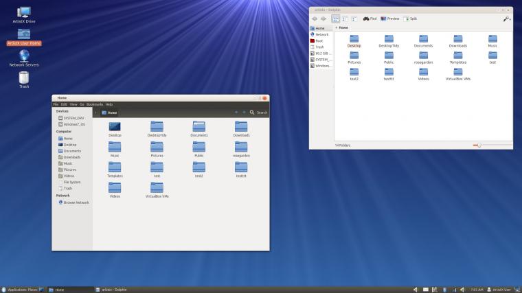
Task: Select Home in Dolphin Places panel
Action: click(x=321, y=28)
